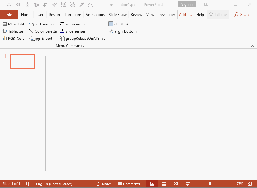The width and height of the screenshot is (257, 188).
Task: Open the Customize Quick Access Toolbar dropdown
Action: click(100, 5)
